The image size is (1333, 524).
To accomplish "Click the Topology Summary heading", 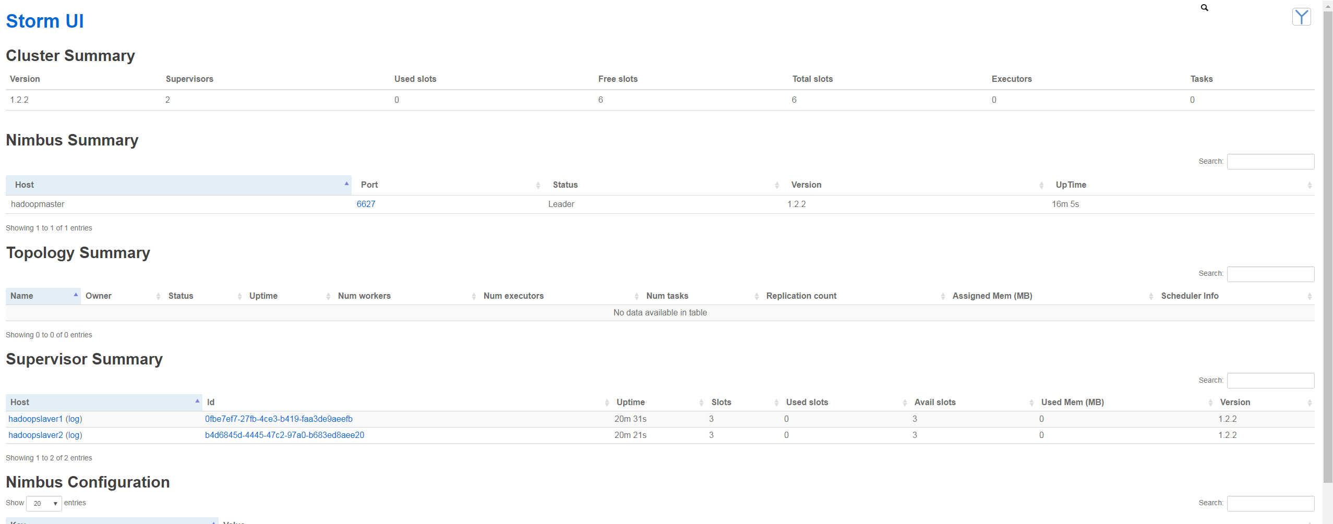I will pos(78,253).
